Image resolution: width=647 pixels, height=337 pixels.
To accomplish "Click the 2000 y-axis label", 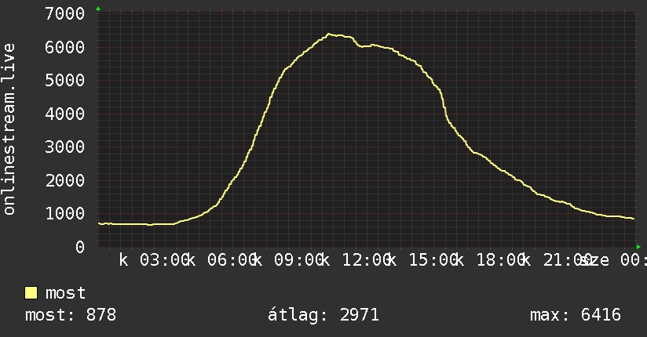I will tap(65, 180).
